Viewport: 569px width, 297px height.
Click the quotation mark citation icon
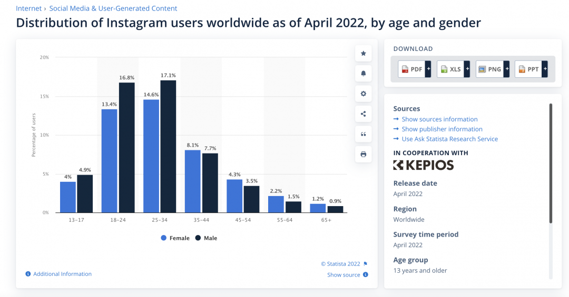point(363,134)
